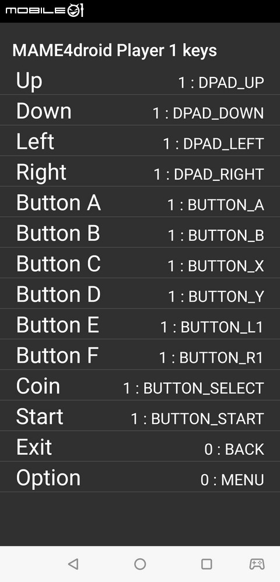Select Button D mapped to BUTTON_Y
280x582 pixels.
(x=140, y=293)
